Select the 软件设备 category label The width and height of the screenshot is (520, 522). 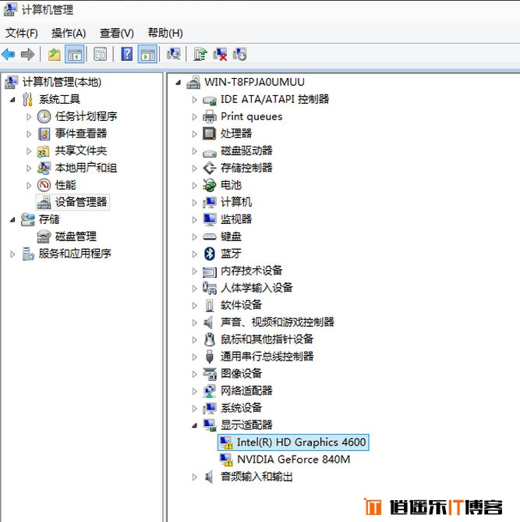241,305
